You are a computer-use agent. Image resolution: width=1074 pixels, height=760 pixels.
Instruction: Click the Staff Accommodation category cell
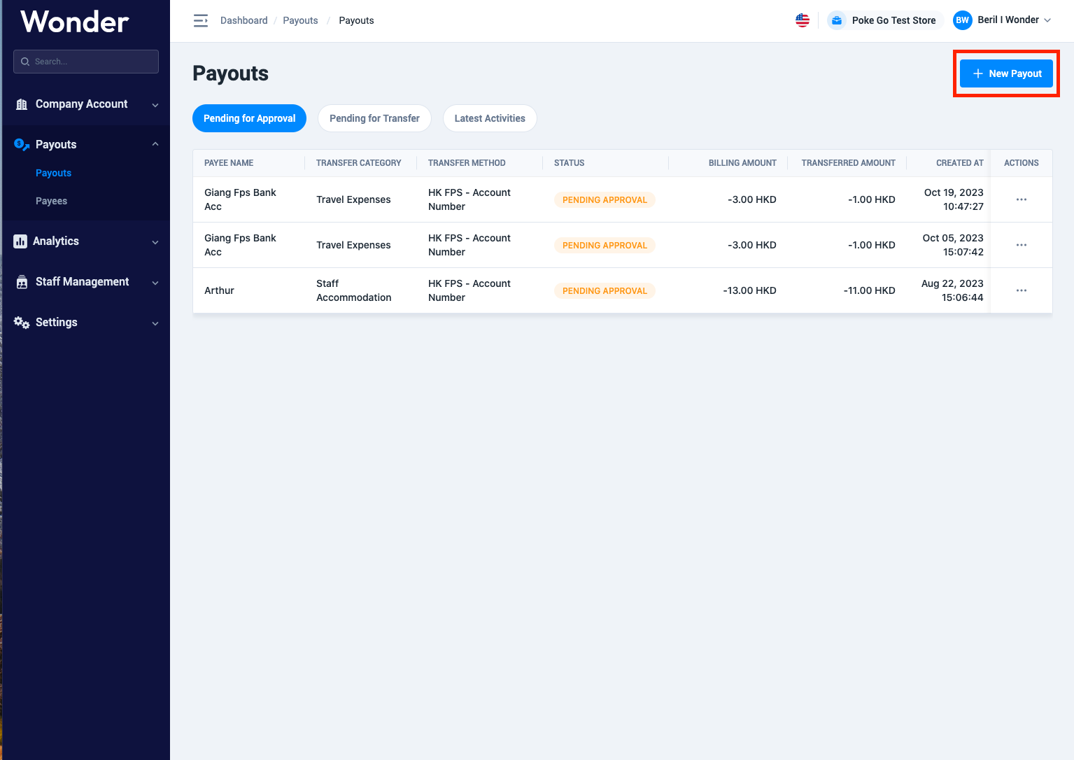(x=353, y=290)
